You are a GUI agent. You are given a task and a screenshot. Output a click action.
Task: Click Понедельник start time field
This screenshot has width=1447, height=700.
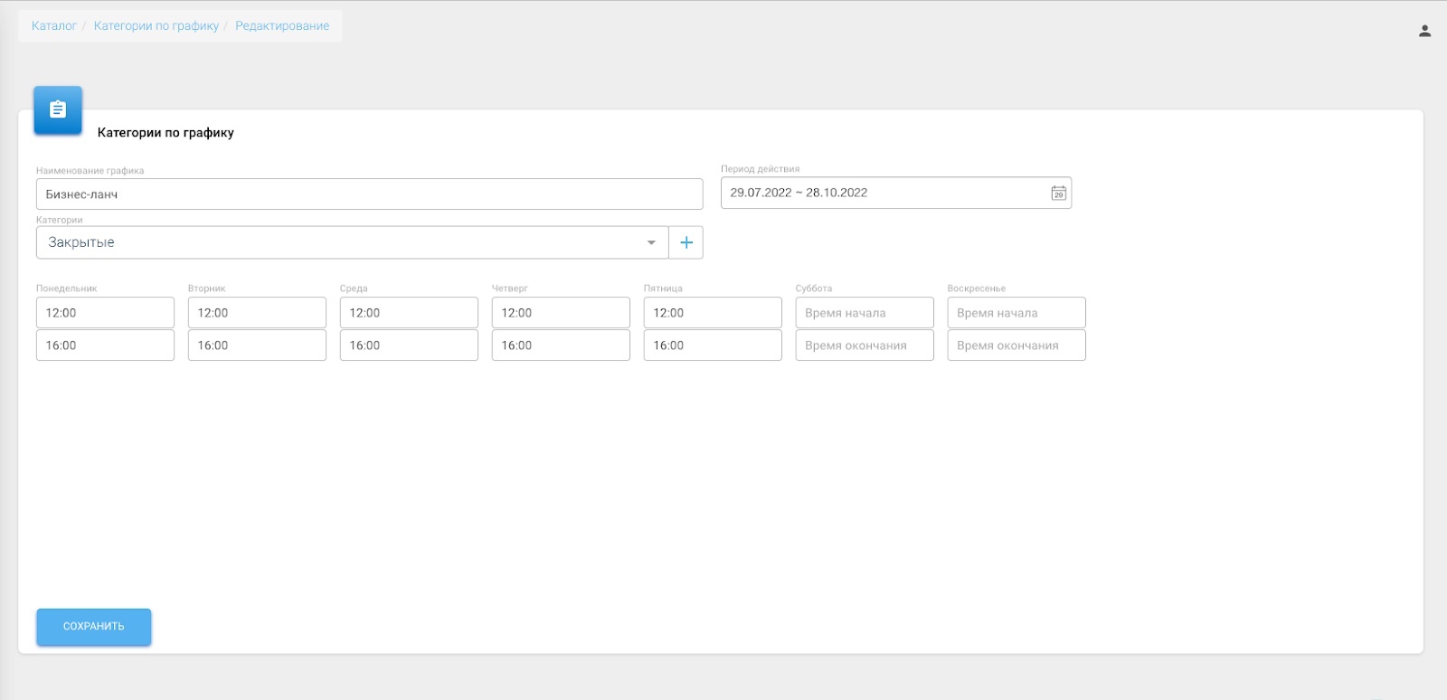click(x=105, y=313)
